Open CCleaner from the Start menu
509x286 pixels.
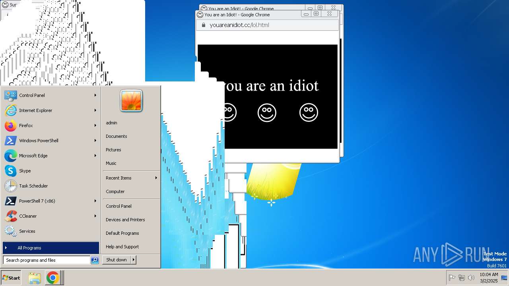51,216
